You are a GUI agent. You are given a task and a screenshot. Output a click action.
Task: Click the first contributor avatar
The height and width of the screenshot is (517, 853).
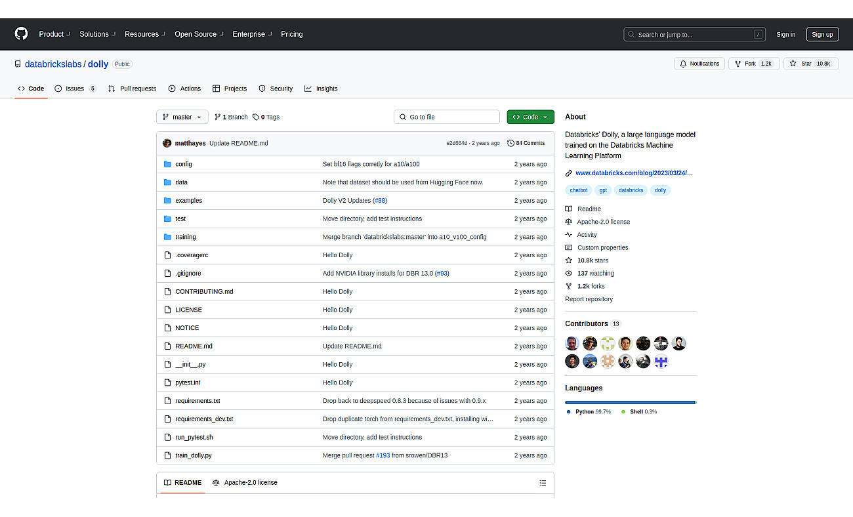coord(572,343)
